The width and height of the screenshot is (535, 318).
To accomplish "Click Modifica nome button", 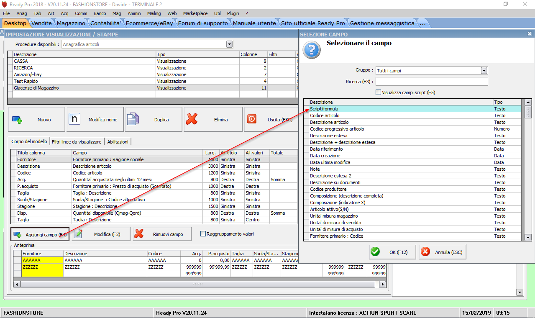I will pyautogui.click(x=95, y=120).
